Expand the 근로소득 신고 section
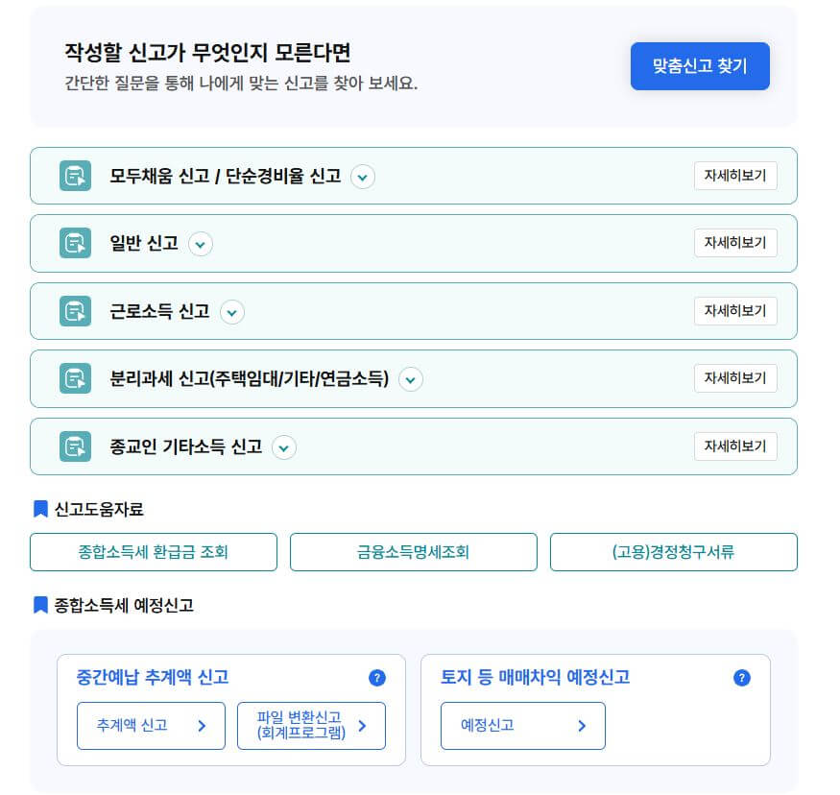The width and height of the screenshot is (840, 795). coord(231,312)
